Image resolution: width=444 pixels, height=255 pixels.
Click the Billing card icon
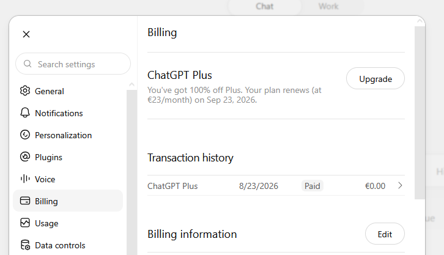[x=25, y=201]
